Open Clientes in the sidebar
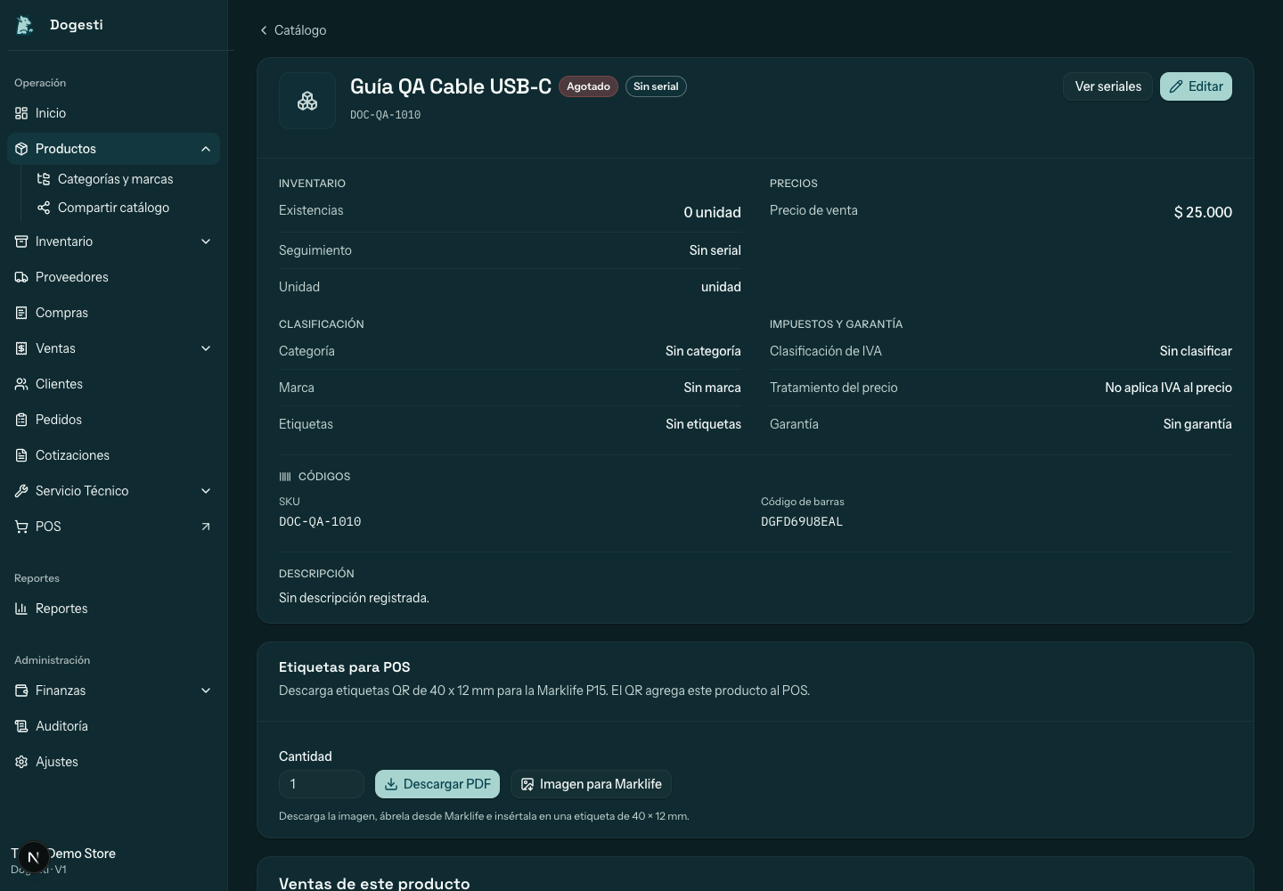Viewport: 1283px width, 891px height. [113, 384]
